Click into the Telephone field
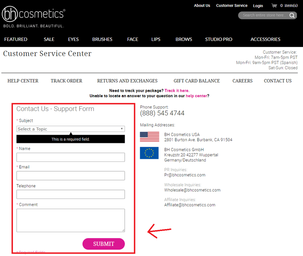The height and width of the screenshot is (256, 303). [70, 194]
